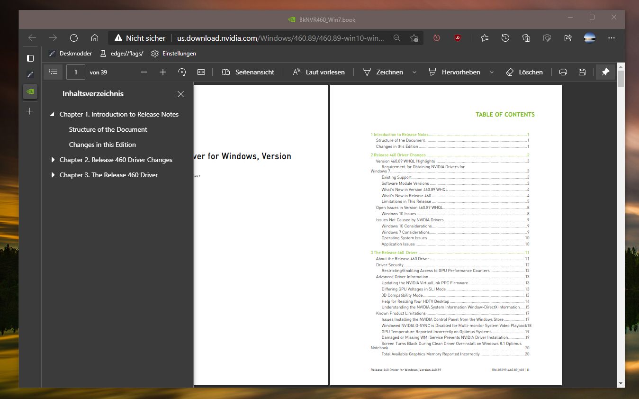Open the Deskmodder bookmark
The height and width of the screenshot is (399, 639).
[x=70, y=54]
